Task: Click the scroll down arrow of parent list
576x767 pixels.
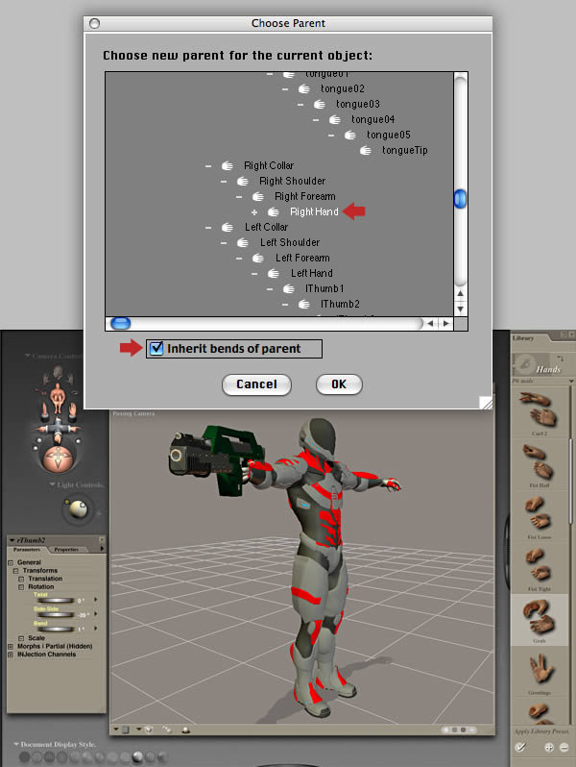Action: coord(460,309)
